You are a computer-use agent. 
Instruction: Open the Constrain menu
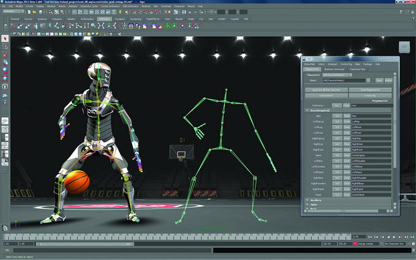tap(166, 6)
